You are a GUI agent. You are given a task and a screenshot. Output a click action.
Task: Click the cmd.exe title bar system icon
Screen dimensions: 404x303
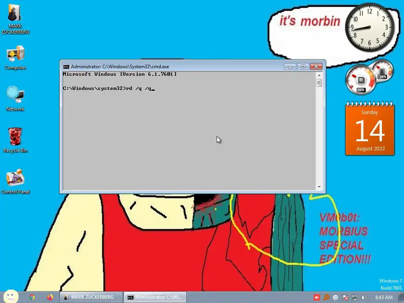pos(66,67)
